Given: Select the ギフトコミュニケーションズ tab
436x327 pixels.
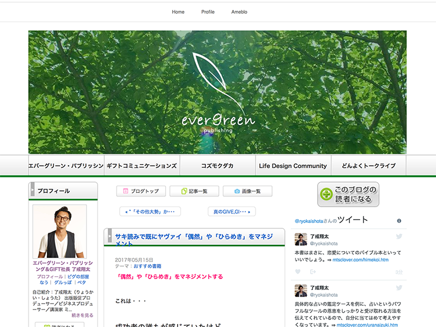Looking at the screenshot, I should 142,166.
